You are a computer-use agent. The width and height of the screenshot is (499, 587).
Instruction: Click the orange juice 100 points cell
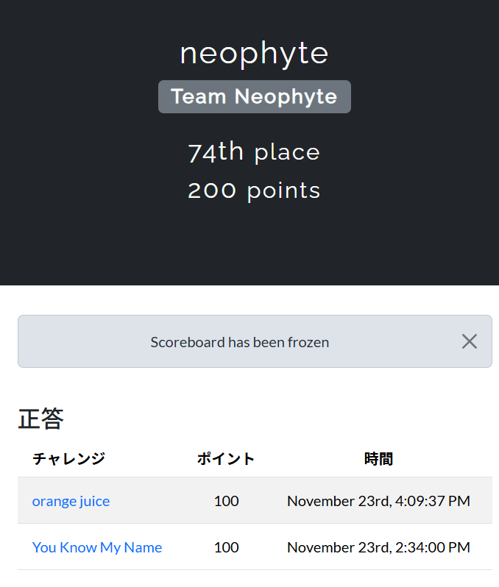pyautogui.click(x=226, y=501)
